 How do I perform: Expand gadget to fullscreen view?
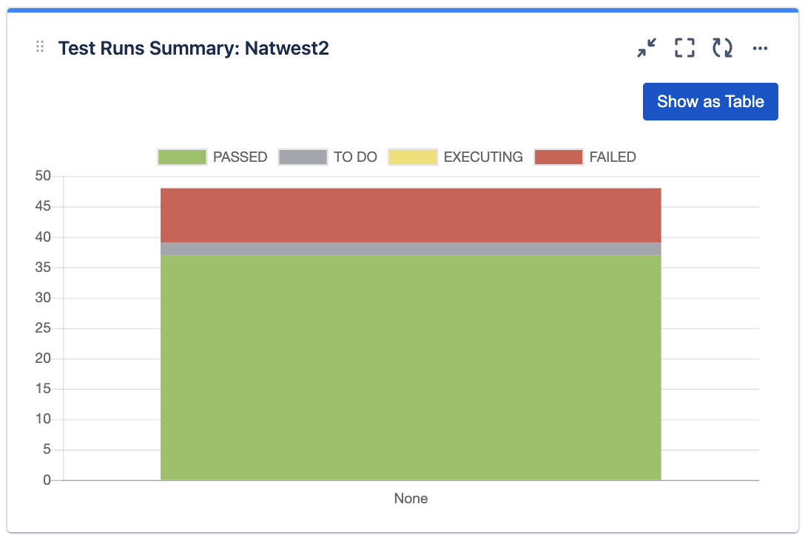pos(684,47)
